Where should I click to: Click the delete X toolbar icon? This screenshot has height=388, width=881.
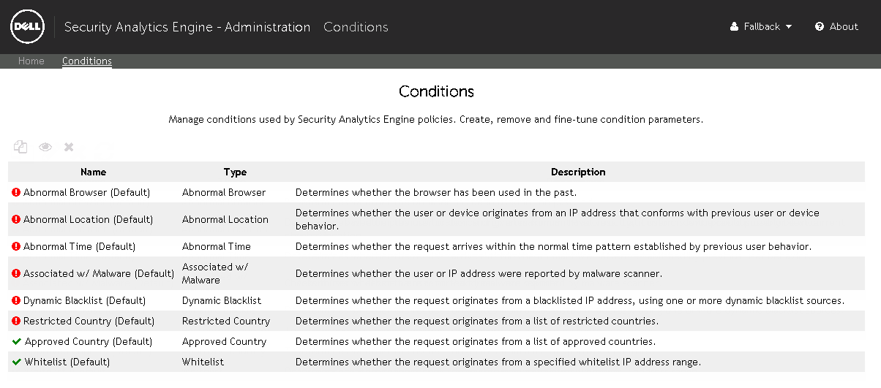tap(69, 147)
